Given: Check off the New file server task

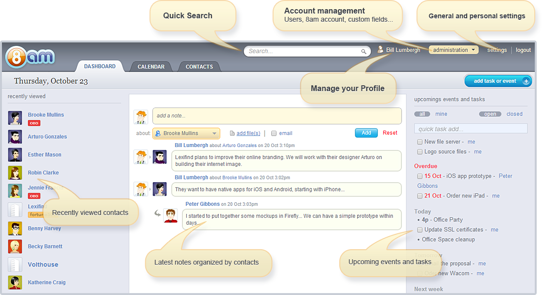Looking at the screenshot, I should point(420,142).
